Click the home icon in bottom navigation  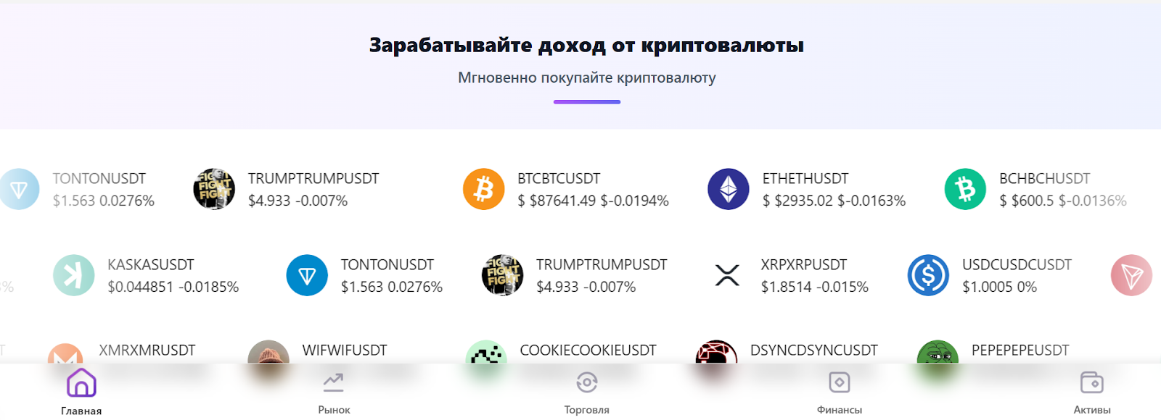click(x=81, y=382)
